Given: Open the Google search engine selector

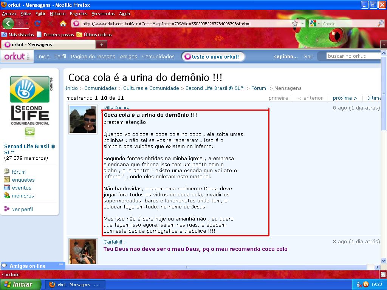Looking at the screenshot, I should pos(315,24).
